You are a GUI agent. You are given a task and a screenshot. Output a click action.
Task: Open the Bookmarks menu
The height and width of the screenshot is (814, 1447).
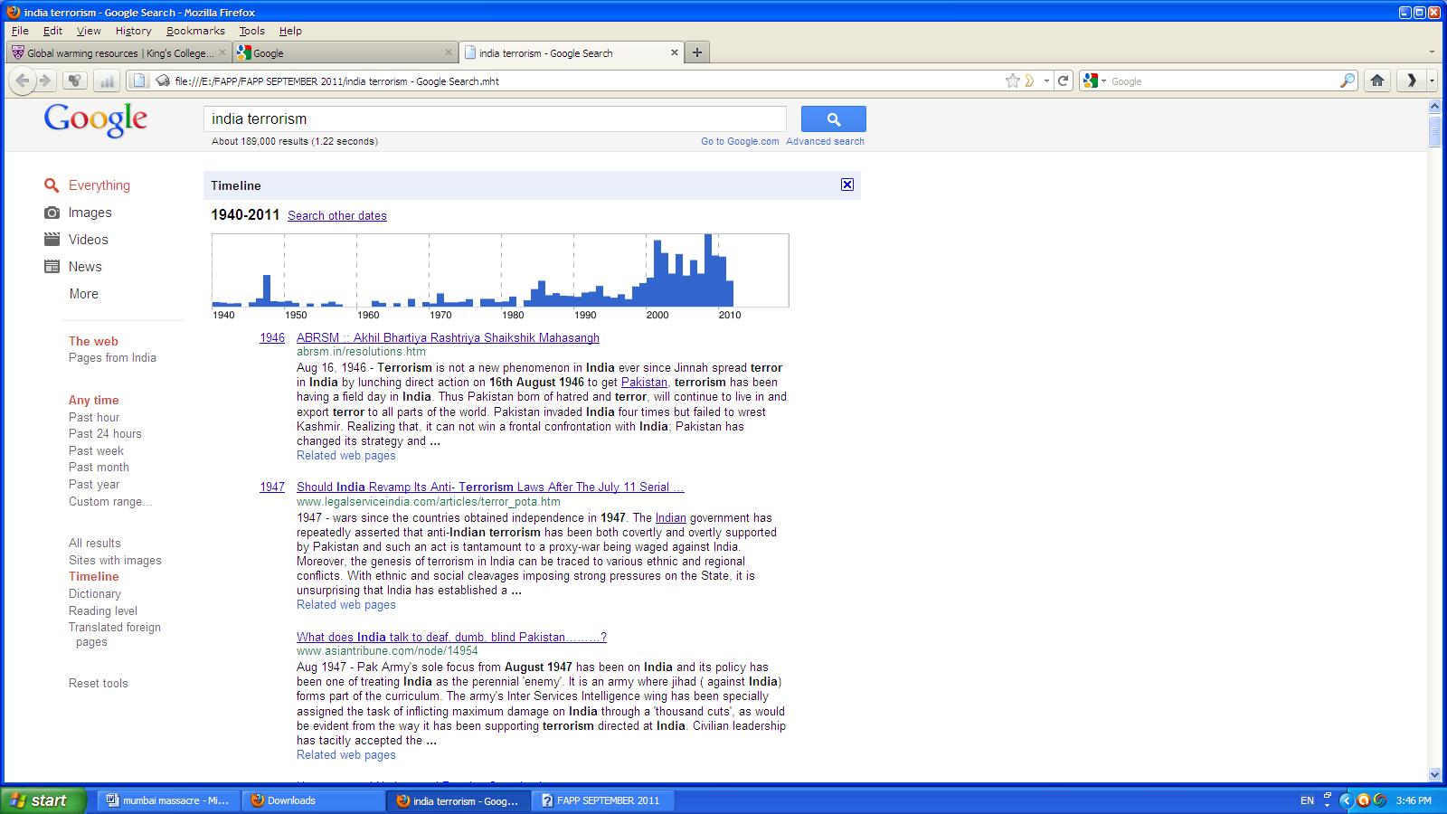pyautogui.click(x=195, y=31)
